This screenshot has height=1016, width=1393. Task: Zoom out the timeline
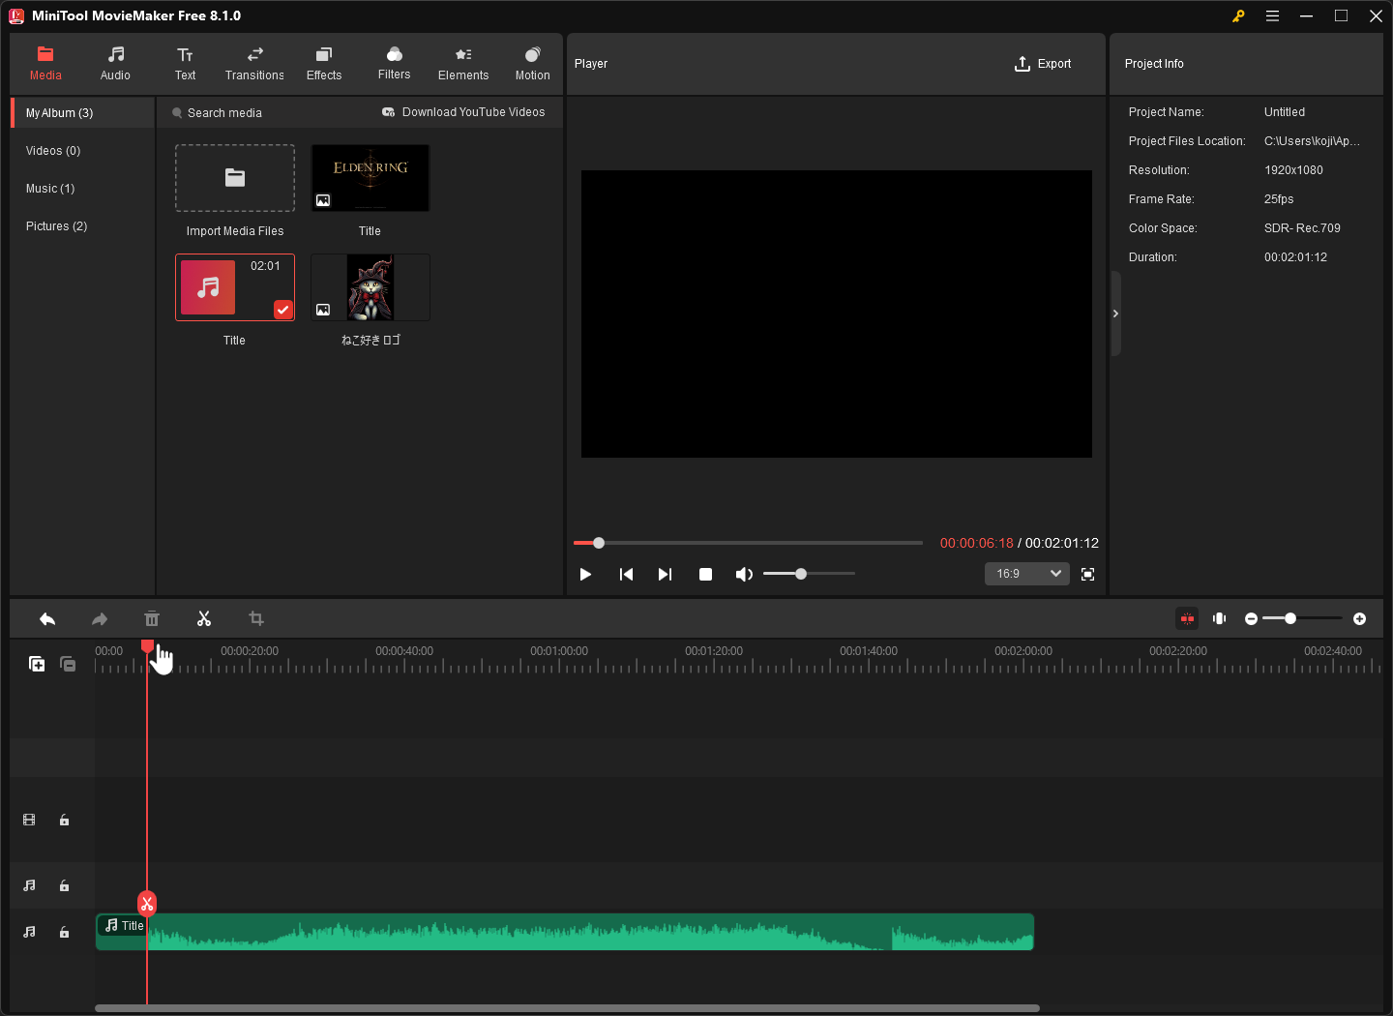(1251, 619)
